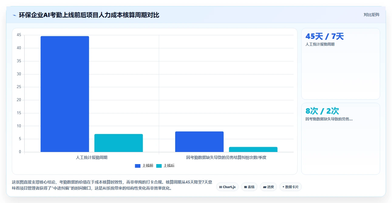392x203 pixels.
Task: Click the description paragraph below the chart
Action: coord(112,185)
